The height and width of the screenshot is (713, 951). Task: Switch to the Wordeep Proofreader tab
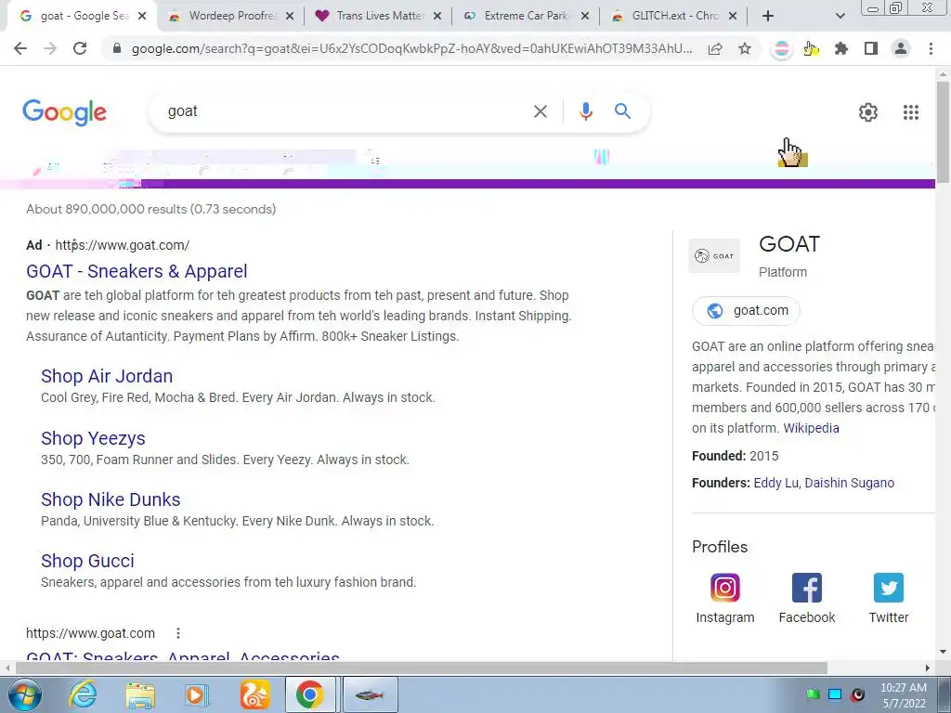[x=231, y=16]
